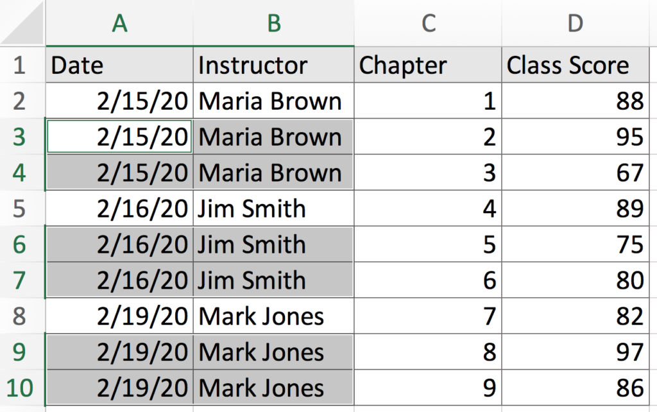Click chapter cell containing 6
This screenshot has height=412, width=657.
coord(428,280)
